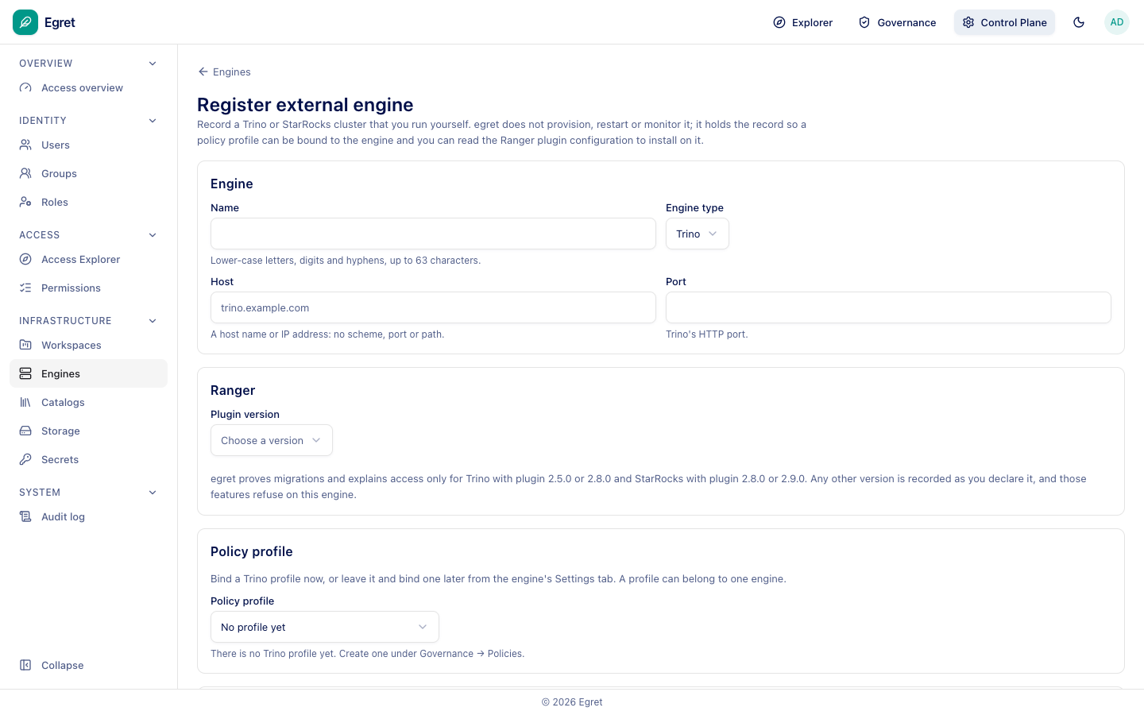Viewport: 1144px width, 715px height.
Task: Collapse the IDENTITY section chevron
Action: (153, 121)
